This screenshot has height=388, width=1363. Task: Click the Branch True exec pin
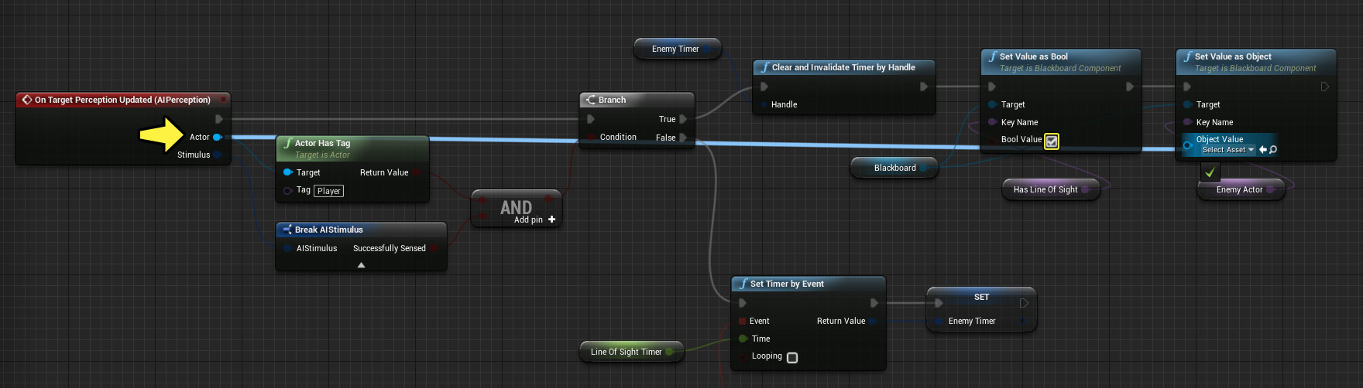(683, 119)
